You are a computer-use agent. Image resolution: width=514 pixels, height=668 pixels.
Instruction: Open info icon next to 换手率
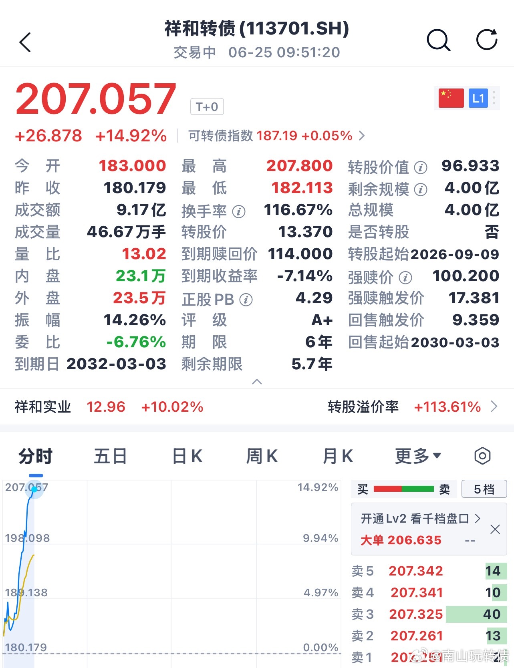click(239, 211)
